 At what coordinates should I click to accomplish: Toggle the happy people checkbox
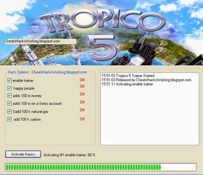[x=9, y=88]
